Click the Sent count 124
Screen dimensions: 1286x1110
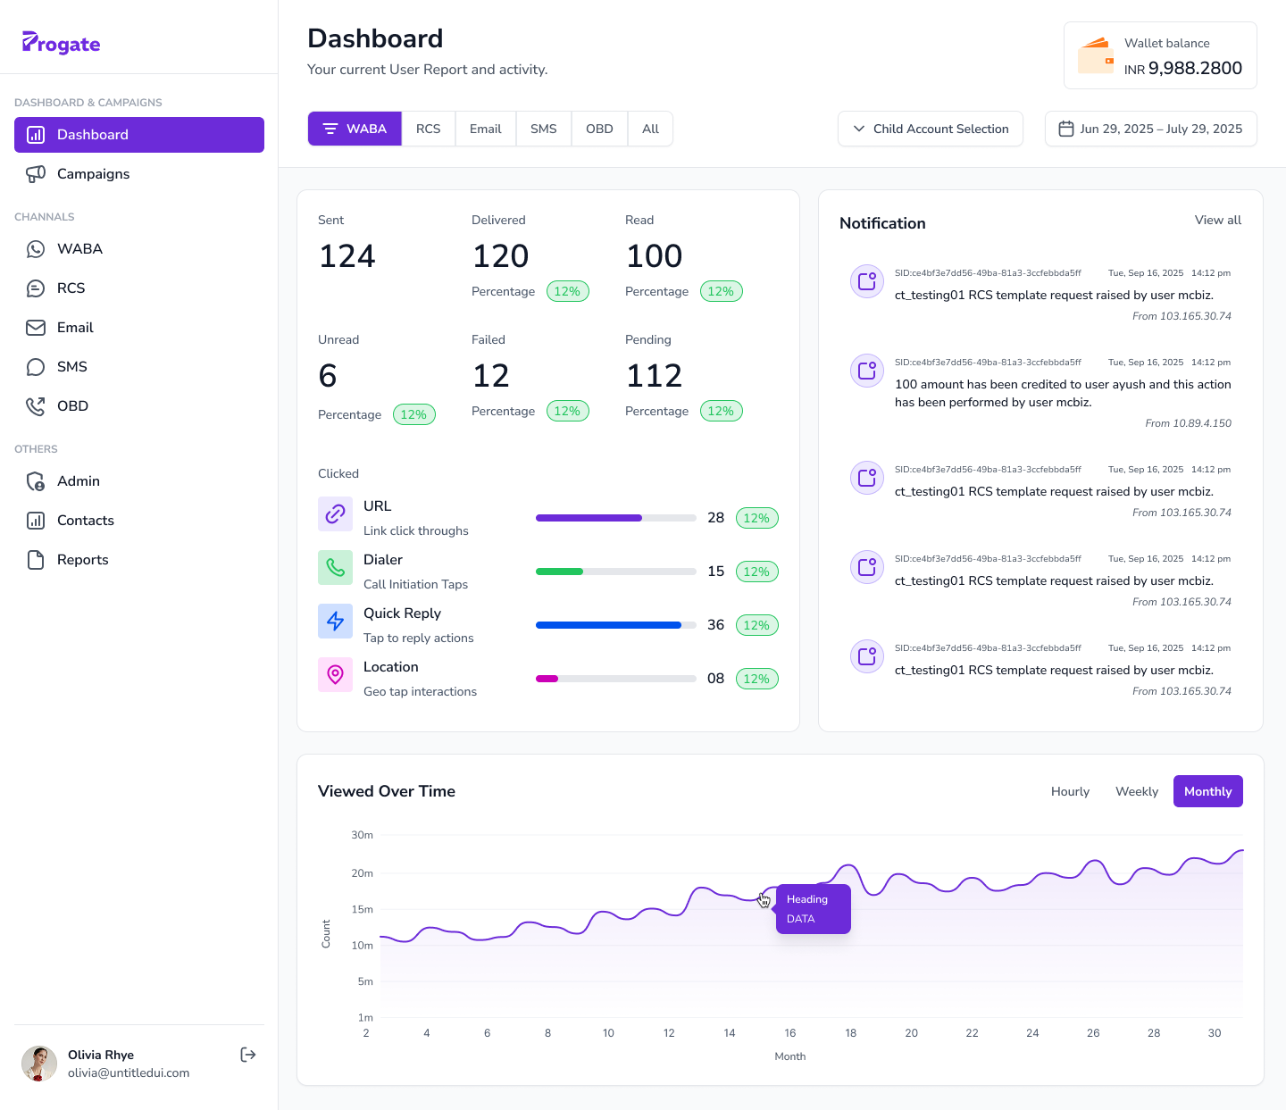pyautogui.click(x=347, y=256)
